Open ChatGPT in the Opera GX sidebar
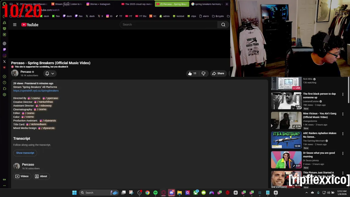The width and height of the screenshot is (350, 197). coord(4,44)
